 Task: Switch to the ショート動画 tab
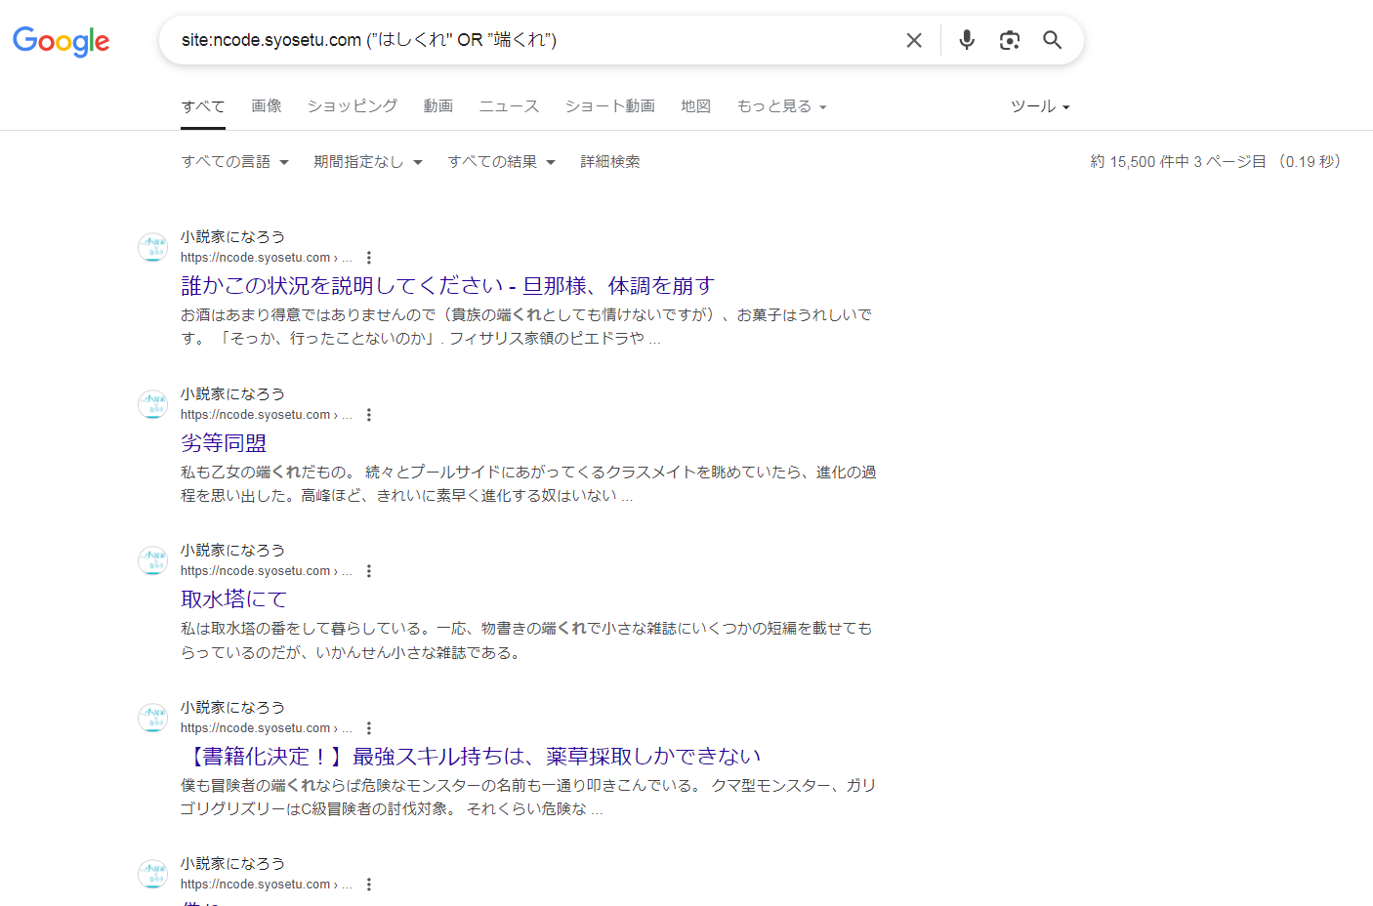(x=610, y=106)
